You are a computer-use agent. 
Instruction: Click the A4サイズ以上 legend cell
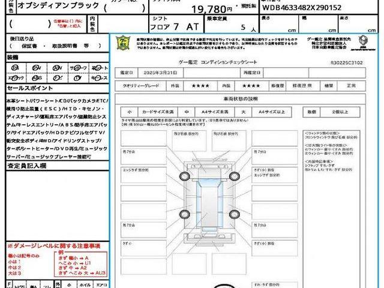[x=272, y=112]
